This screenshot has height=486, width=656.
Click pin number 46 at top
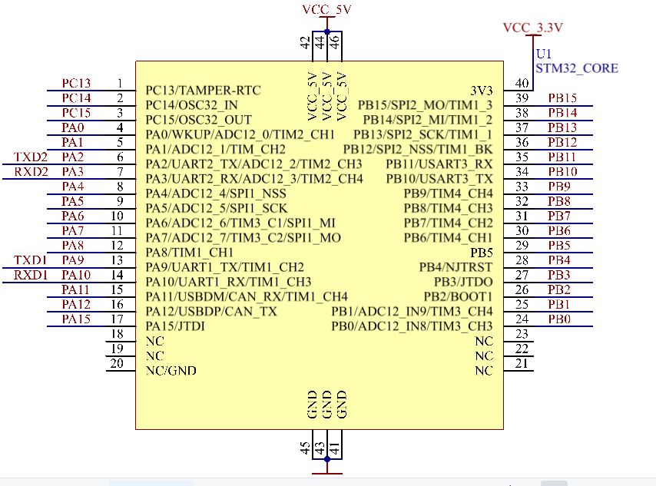point(334,43)
